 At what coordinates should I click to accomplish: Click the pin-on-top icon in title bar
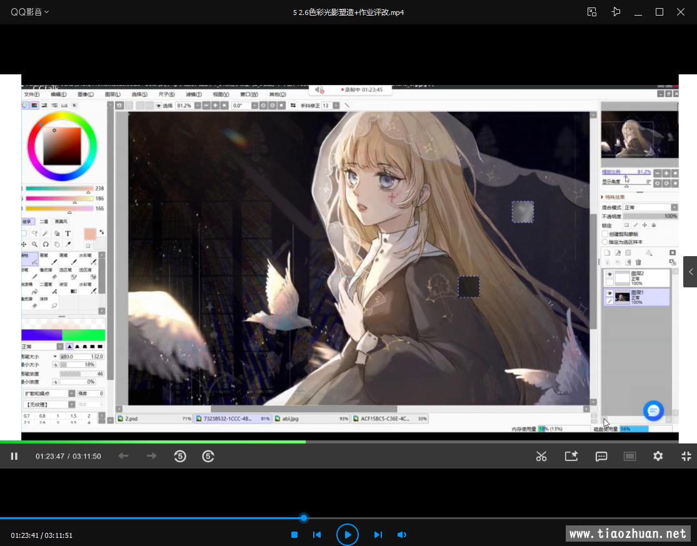click(616, 12)
